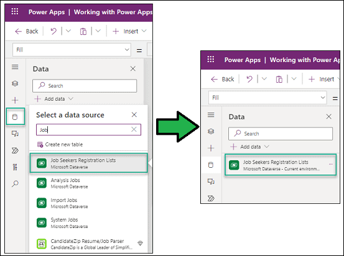Screen dimensions: 344x256
Task: Select Job Seekers Registration Lists in the right Data pane
Action: tap(281, 165)
